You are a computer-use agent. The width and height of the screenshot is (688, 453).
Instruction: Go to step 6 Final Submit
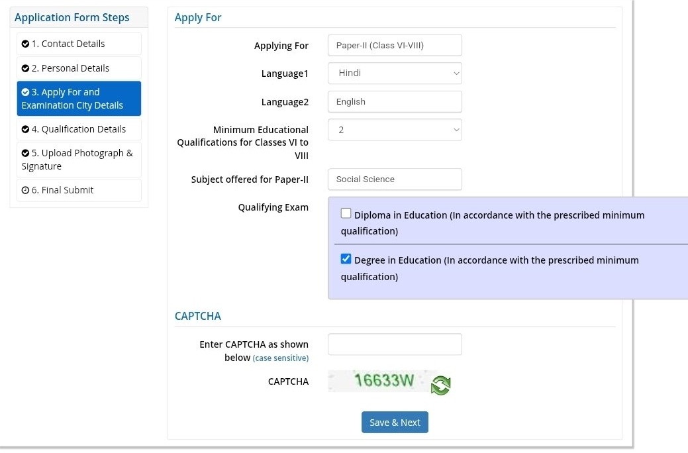click(79, 191)
